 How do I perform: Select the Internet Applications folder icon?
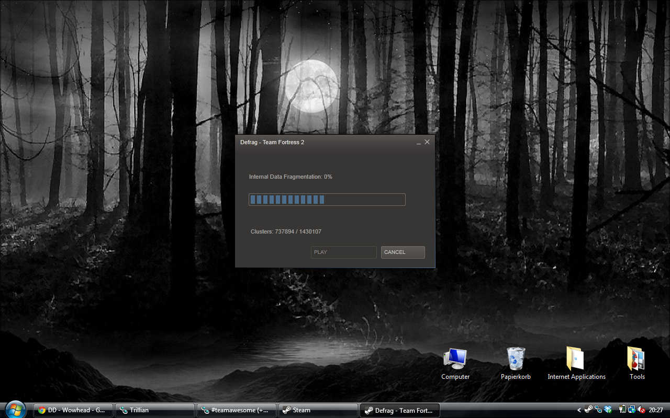click(576, 364)
